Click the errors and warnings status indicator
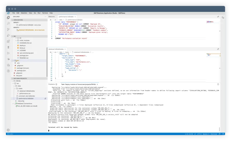The width and height of the screenshot is (231, 141). (10, 134)
